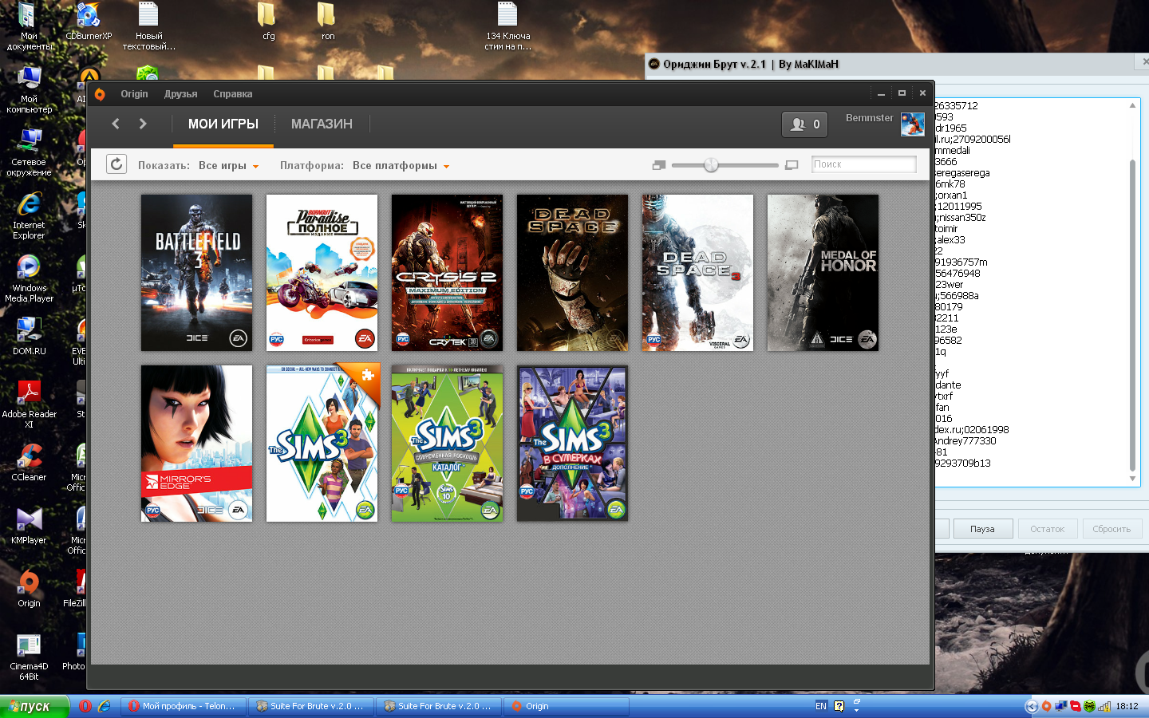Expand the 'Все игры' filter dropdown

pyautogui.click(x=229, y=166)
